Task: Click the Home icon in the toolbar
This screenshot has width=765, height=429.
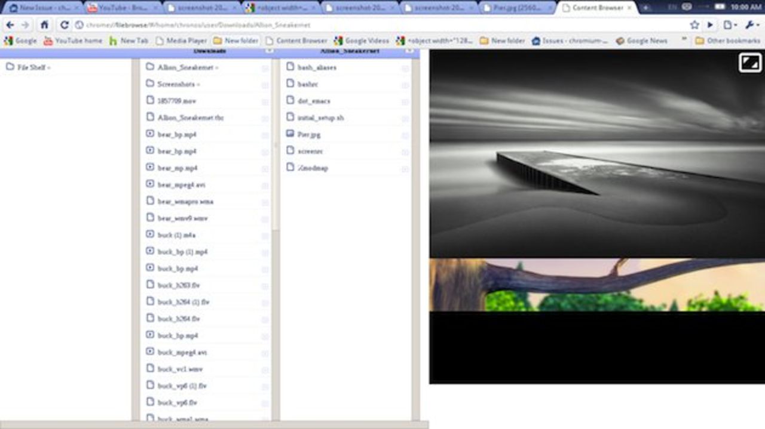Action: click(x=45, y=25)
